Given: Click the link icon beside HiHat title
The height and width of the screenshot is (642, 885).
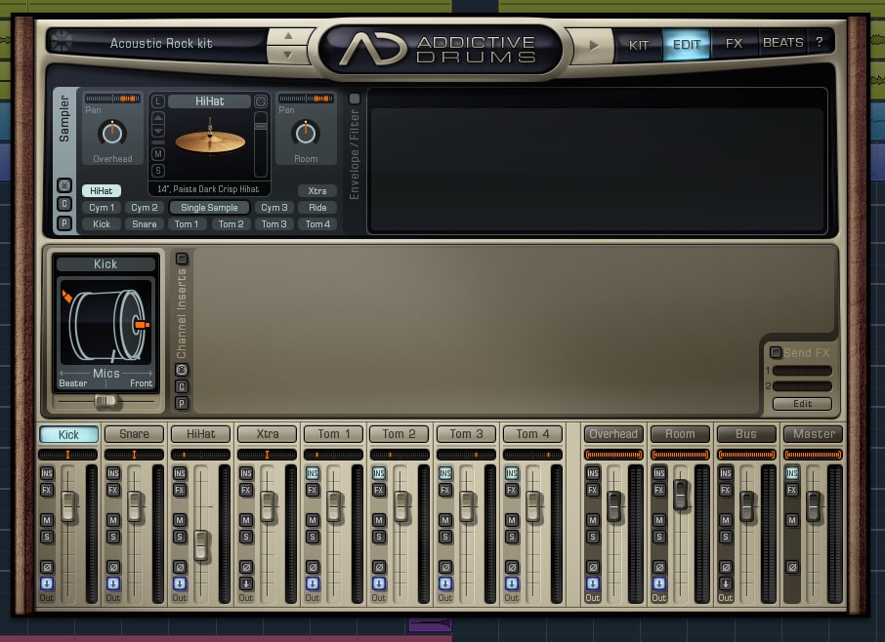Looking at the screenshot, I should click(x=158, y=101).
